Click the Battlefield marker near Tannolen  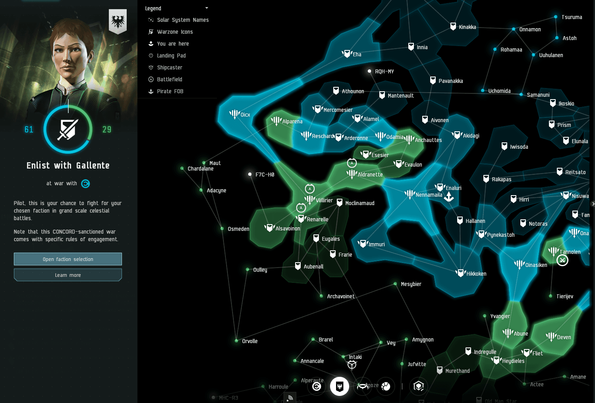coord(562,260)
